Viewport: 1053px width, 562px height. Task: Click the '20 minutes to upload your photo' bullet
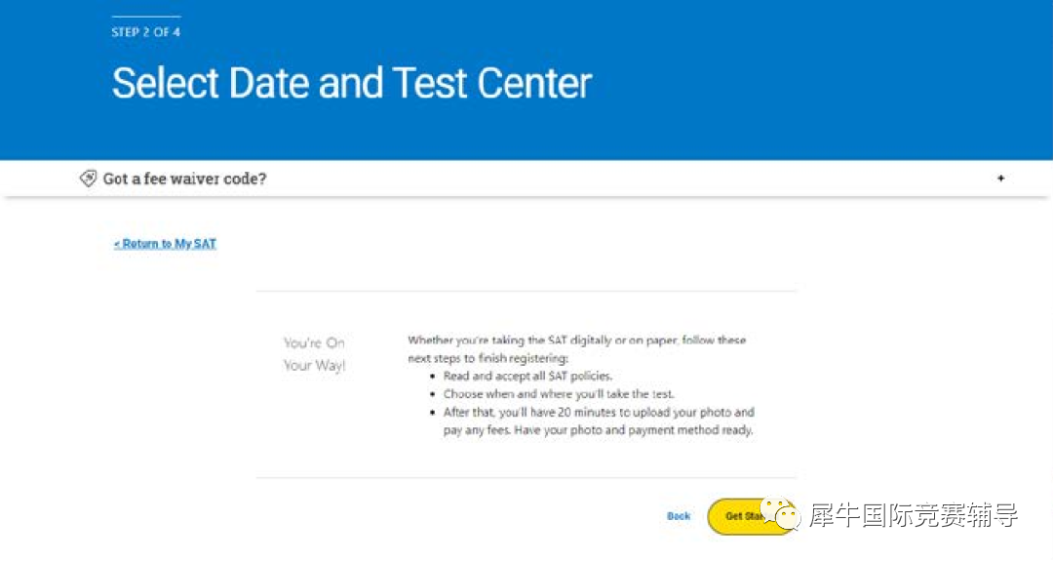(x=599, y=421)
